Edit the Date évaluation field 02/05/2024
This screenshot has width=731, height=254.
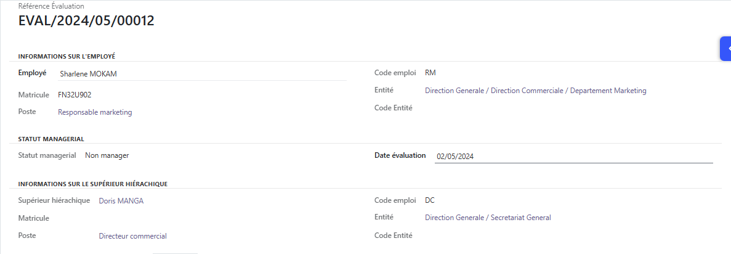click(574, 157)
